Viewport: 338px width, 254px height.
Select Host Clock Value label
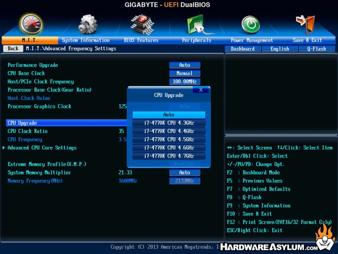29,98
